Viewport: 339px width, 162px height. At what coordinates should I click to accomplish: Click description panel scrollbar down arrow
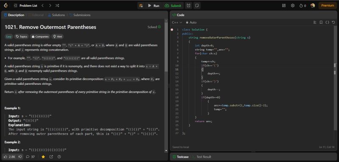(x=166, y=151)
